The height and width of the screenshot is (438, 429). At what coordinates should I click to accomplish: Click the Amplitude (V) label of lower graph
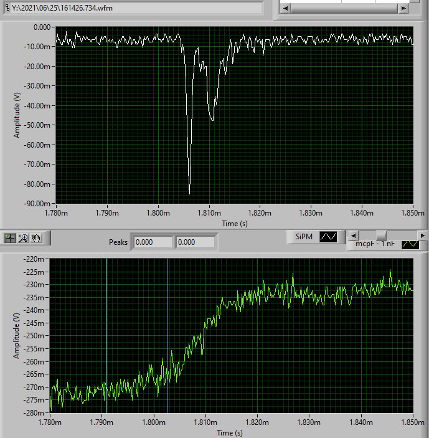click(x=16, y=336)
